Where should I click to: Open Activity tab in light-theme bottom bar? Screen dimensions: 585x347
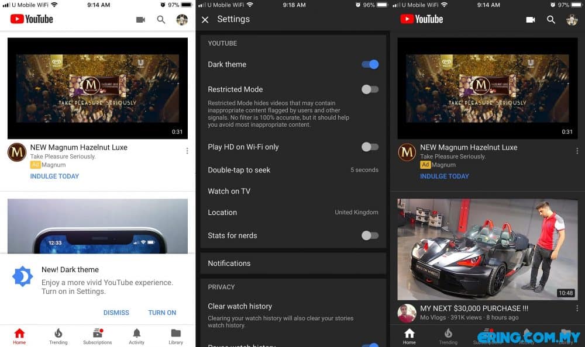[x=136, y=336]
